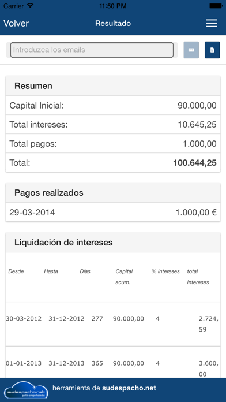226x402 pixels.
Task: Tap the Carrier label in status bar
Action: 14,6
